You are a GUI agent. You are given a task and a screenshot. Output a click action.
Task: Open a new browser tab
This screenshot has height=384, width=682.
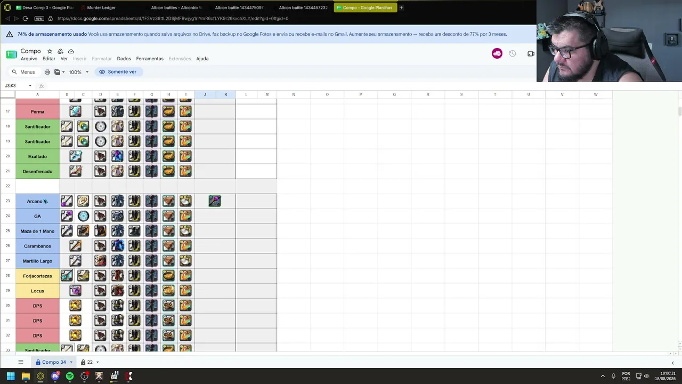tap(401, 7)
